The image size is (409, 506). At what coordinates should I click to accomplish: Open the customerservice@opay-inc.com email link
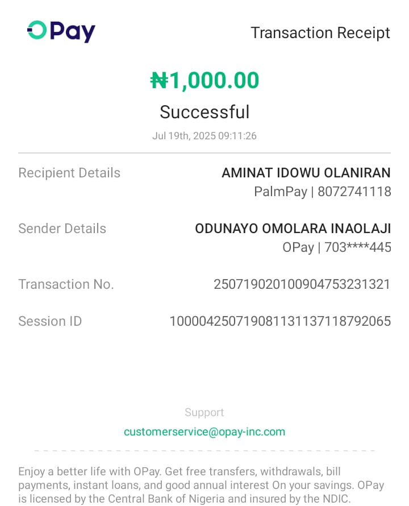pyautogui.click(x=204, y=432)
